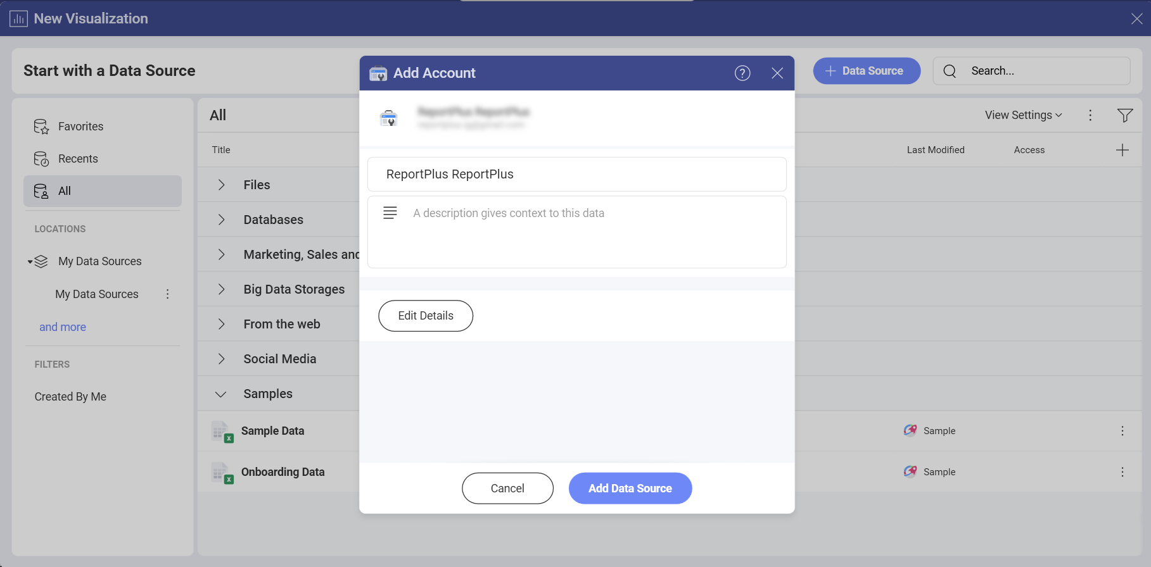This screenshot has height=567, width=1151.
Task: Click the My Data Sources layers icon
Action: click(x=41, y=261)
